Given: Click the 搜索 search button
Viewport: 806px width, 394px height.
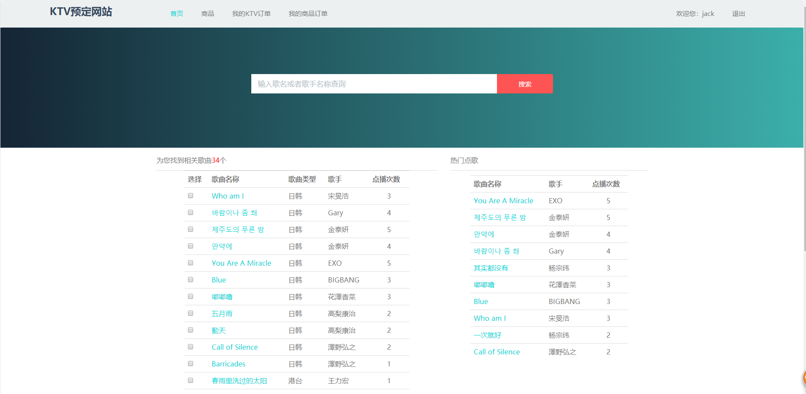Looking at the screenshot, I should (x=525, y=84).
